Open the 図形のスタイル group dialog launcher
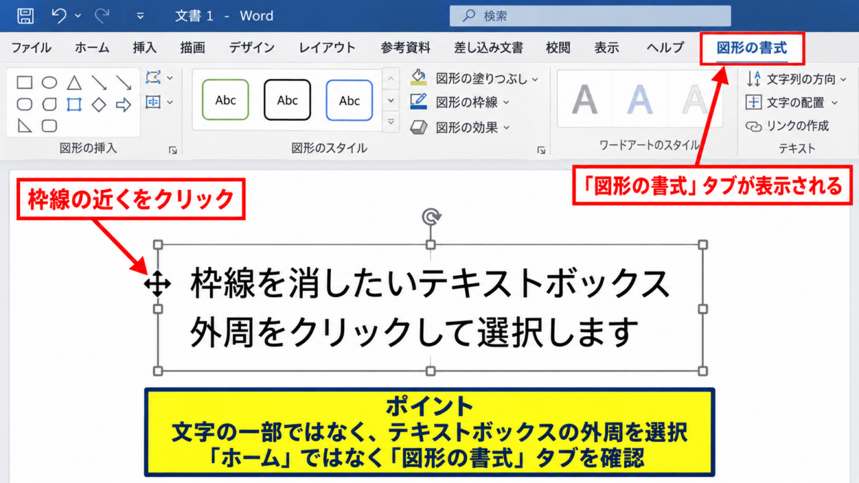Viewport: 859px width, 483px height. 542,151
